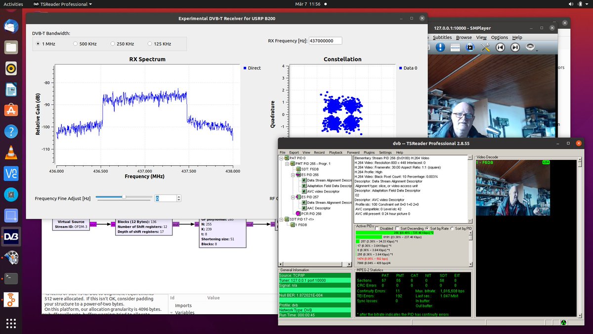This screenshot has width=593, height=334.
Task: Toggle the Disabled checkbox in Active PIDs
Action: [377, 229]
